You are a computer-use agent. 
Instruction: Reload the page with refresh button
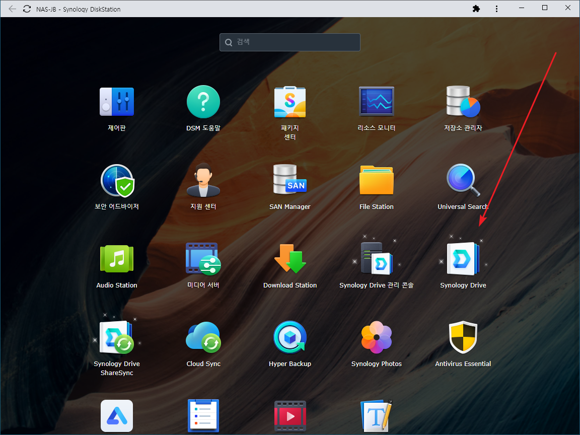click(27, 9)
